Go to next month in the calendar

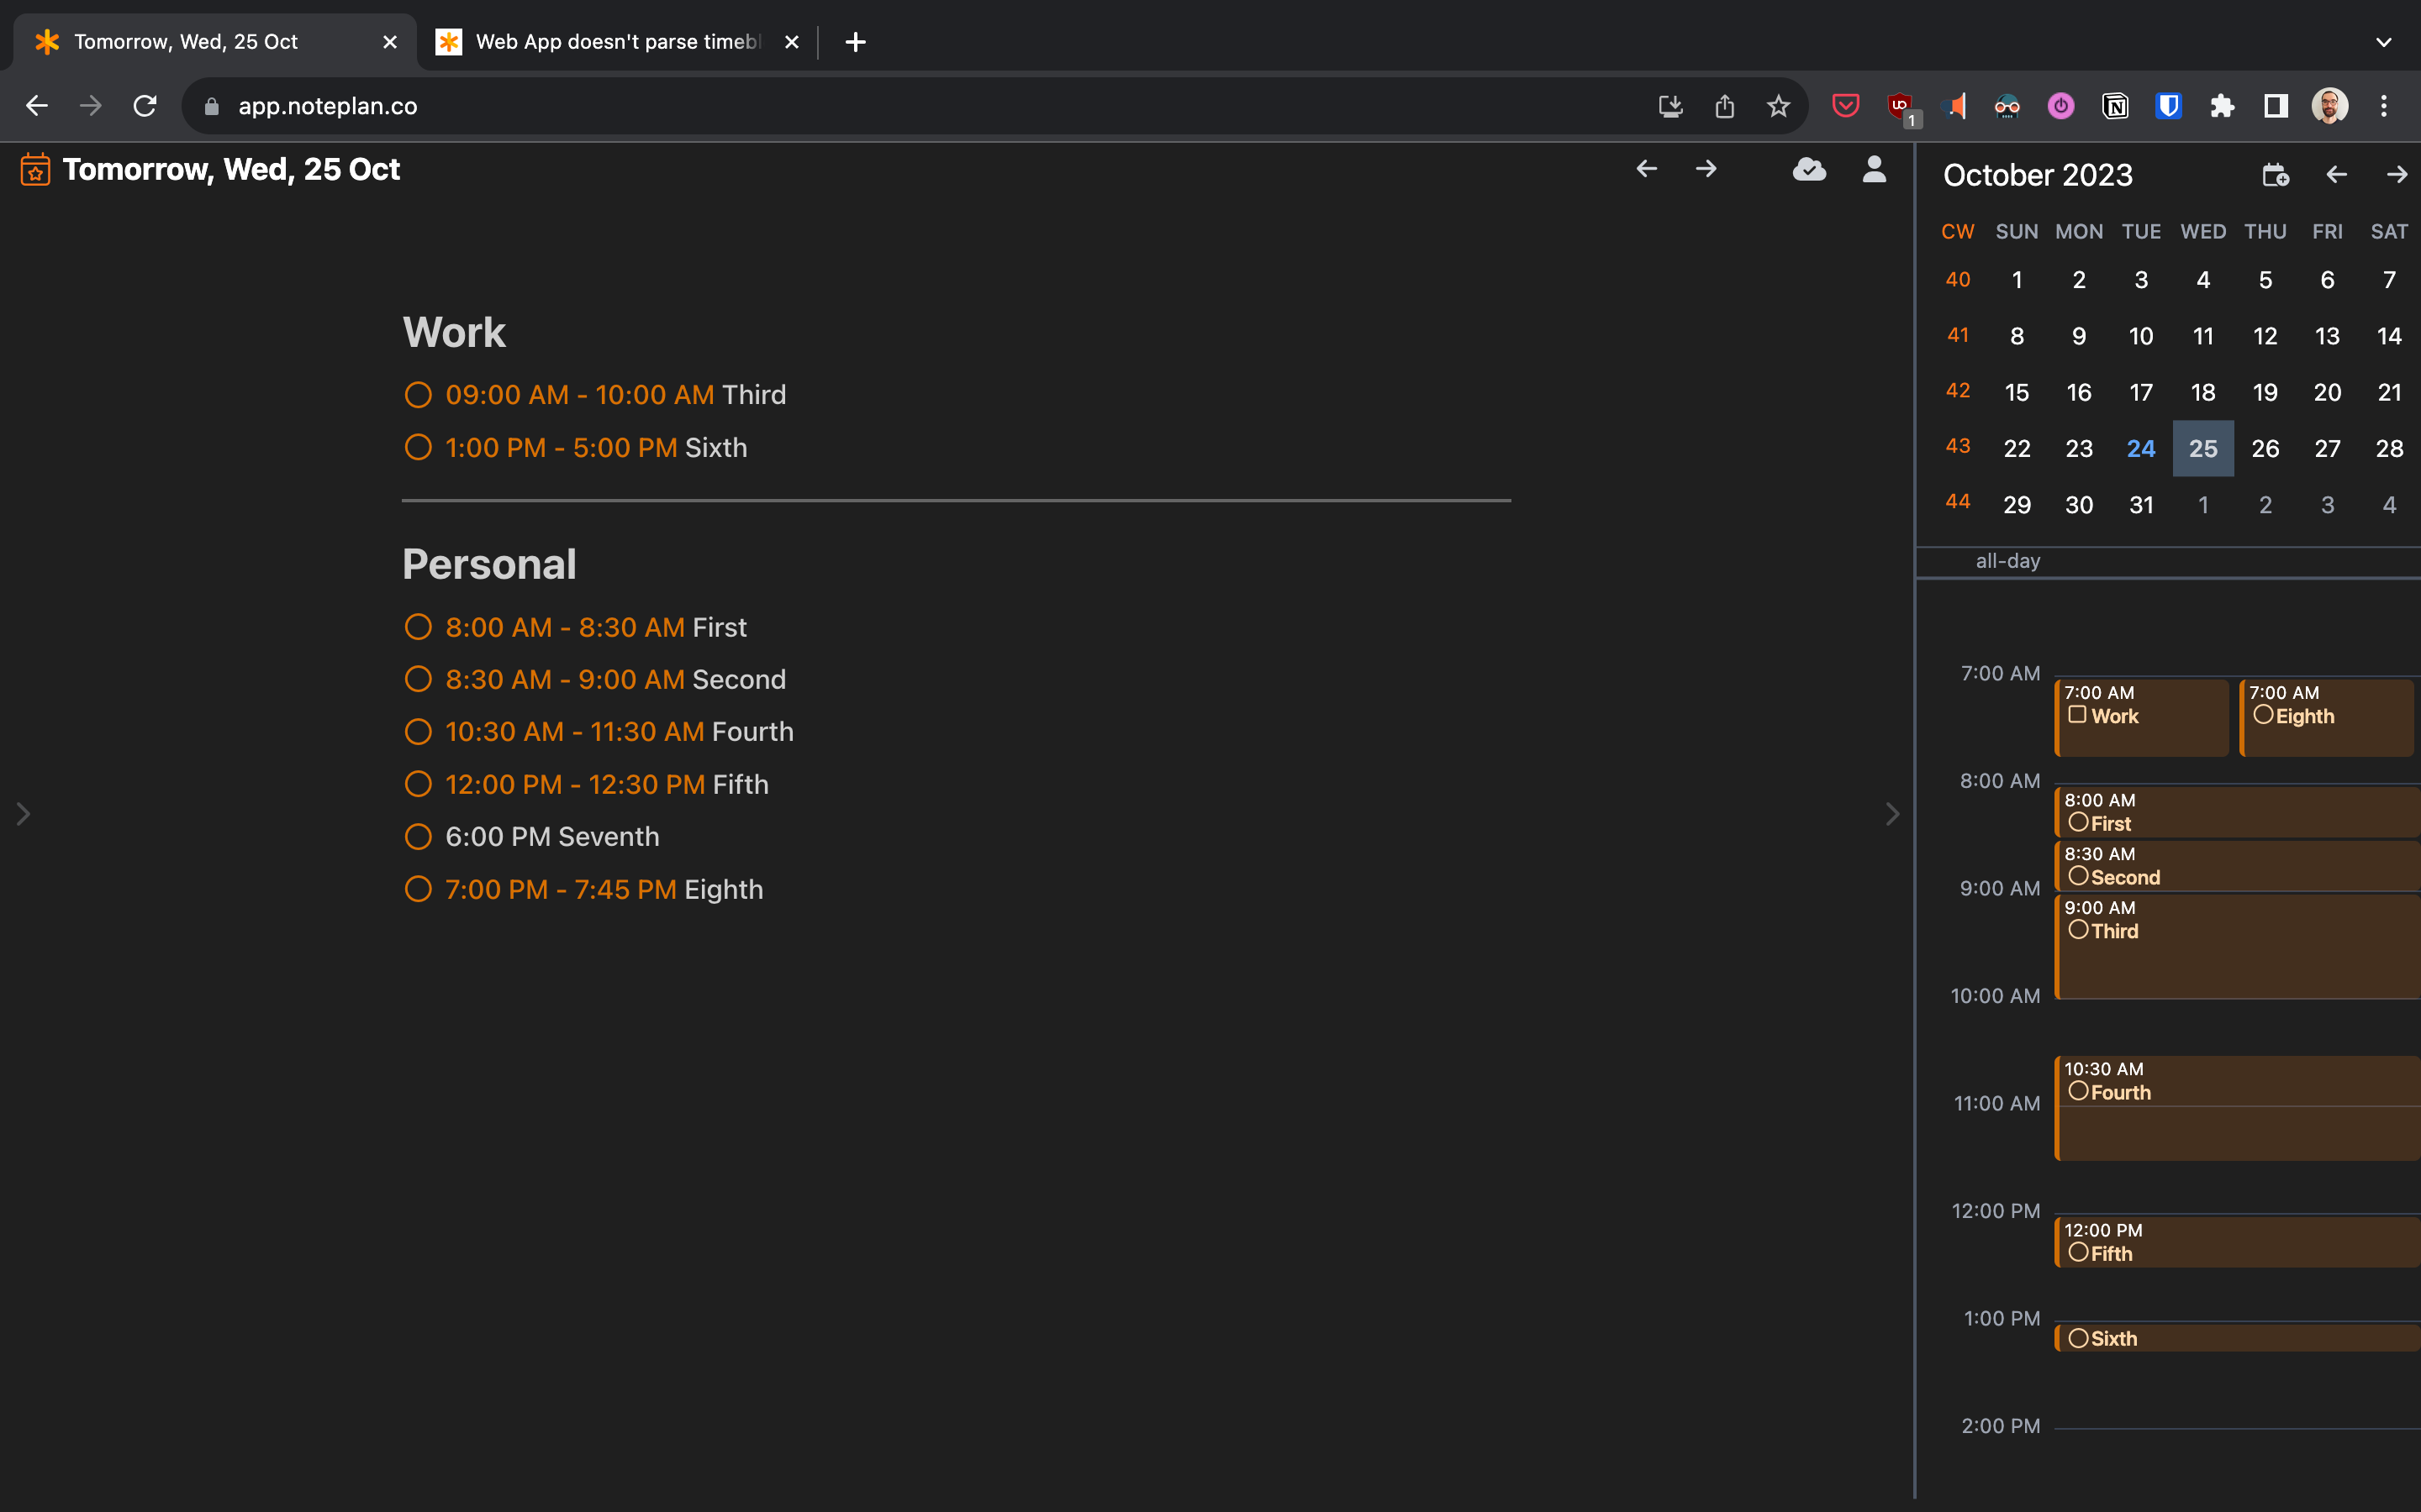pos(2397,175)
